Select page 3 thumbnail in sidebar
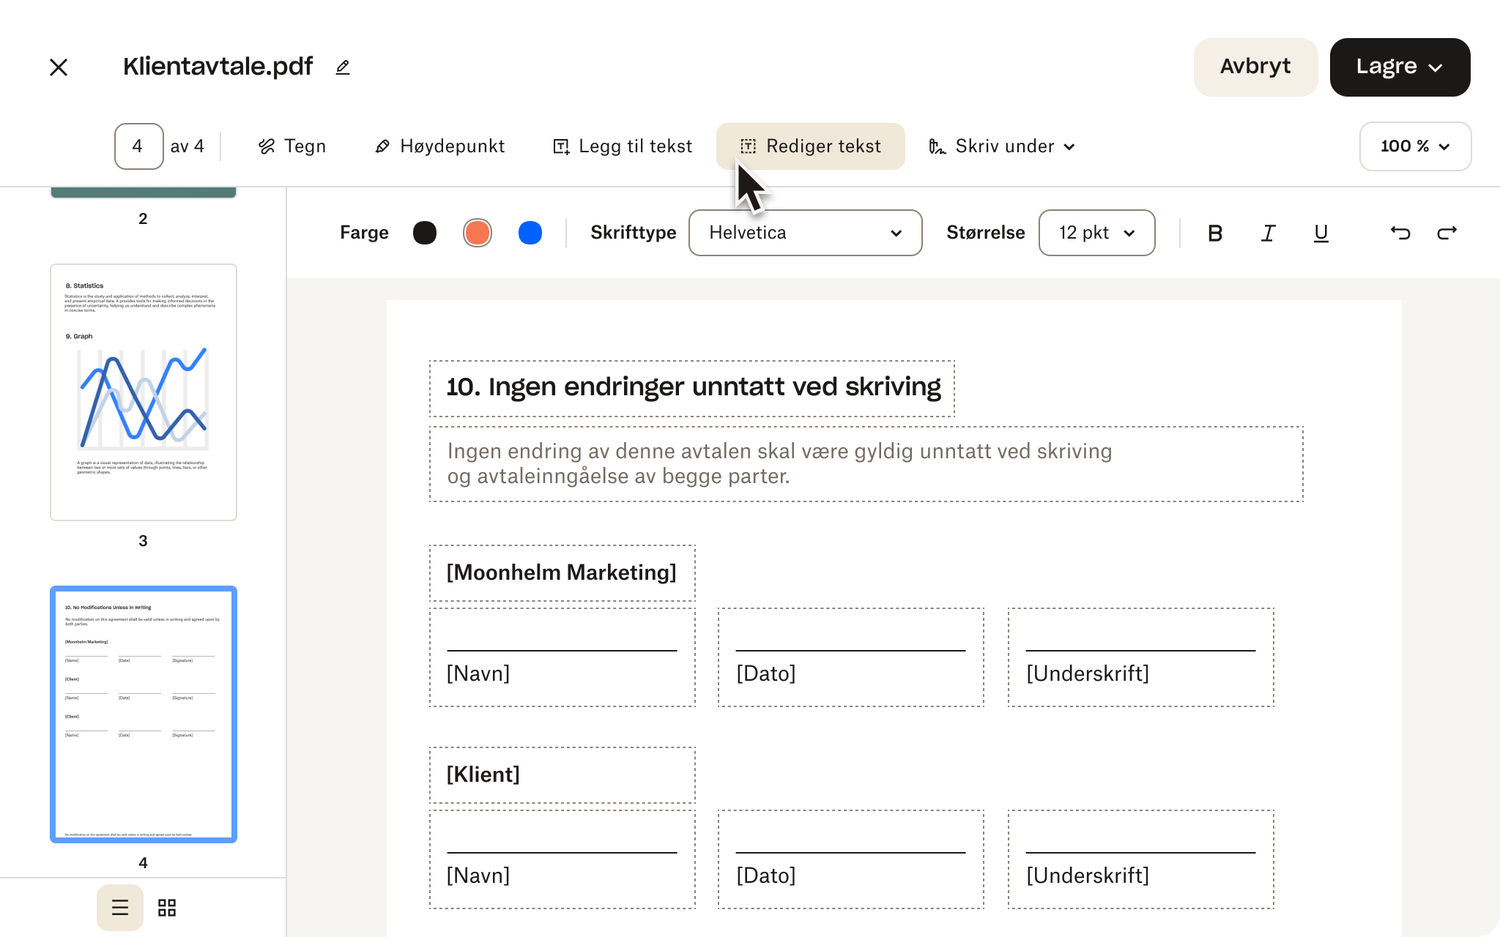1500x937 pixels. [x=143, y=392]
